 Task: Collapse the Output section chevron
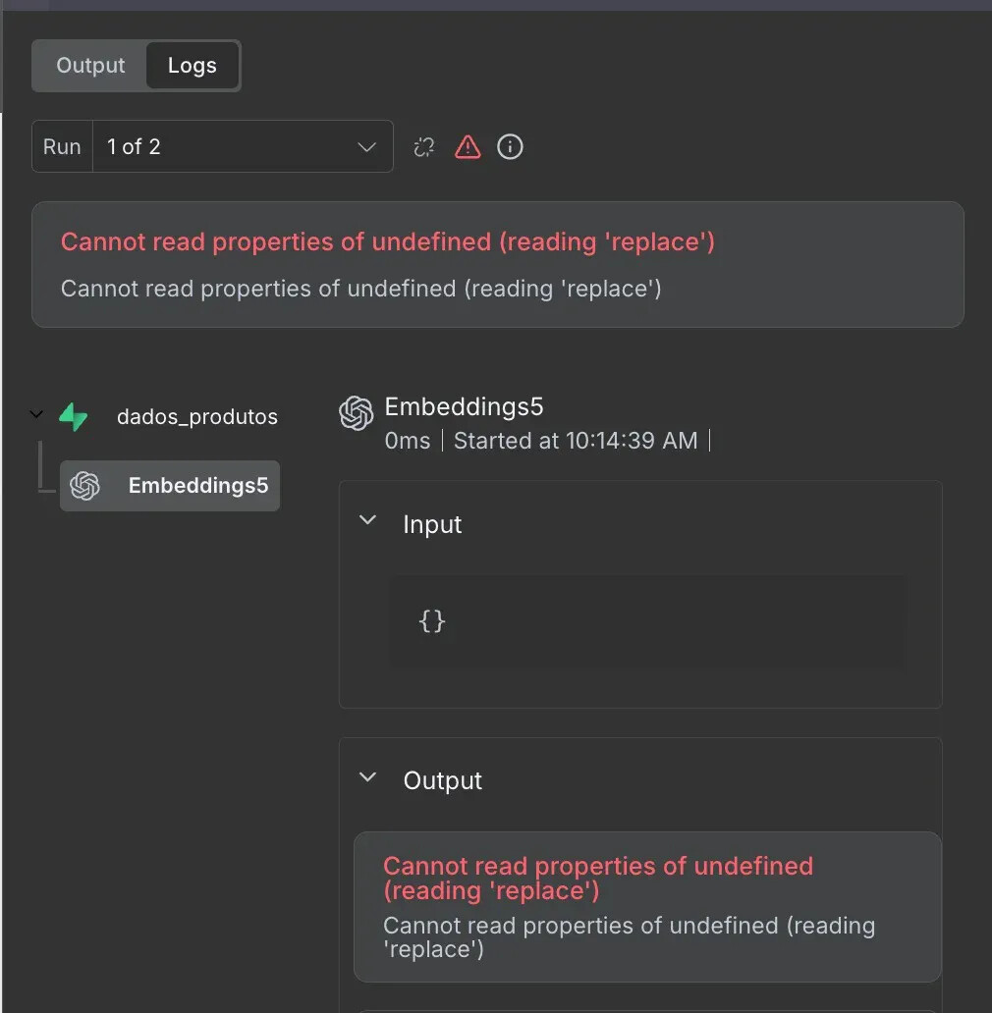[368, 777]
